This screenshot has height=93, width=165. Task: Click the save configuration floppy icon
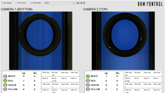(78, 3)
